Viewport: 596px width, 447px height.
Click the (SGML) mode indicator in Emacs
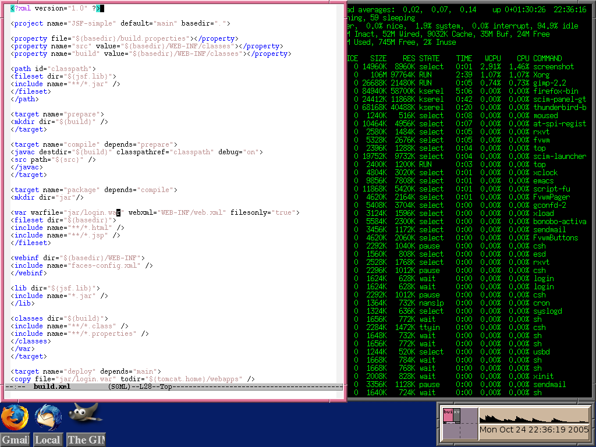point(119,386)
